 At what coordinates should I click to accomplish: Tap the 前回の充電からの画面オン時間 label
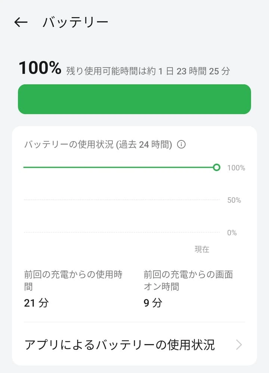[188, 280]
